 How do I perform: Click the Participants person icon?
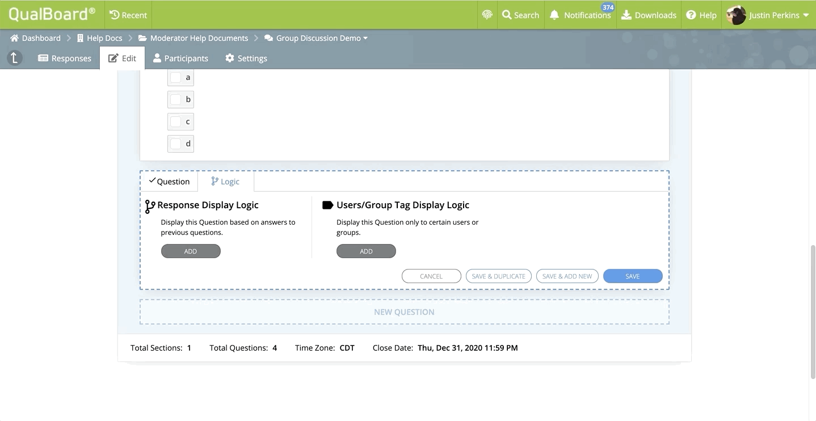157,58
